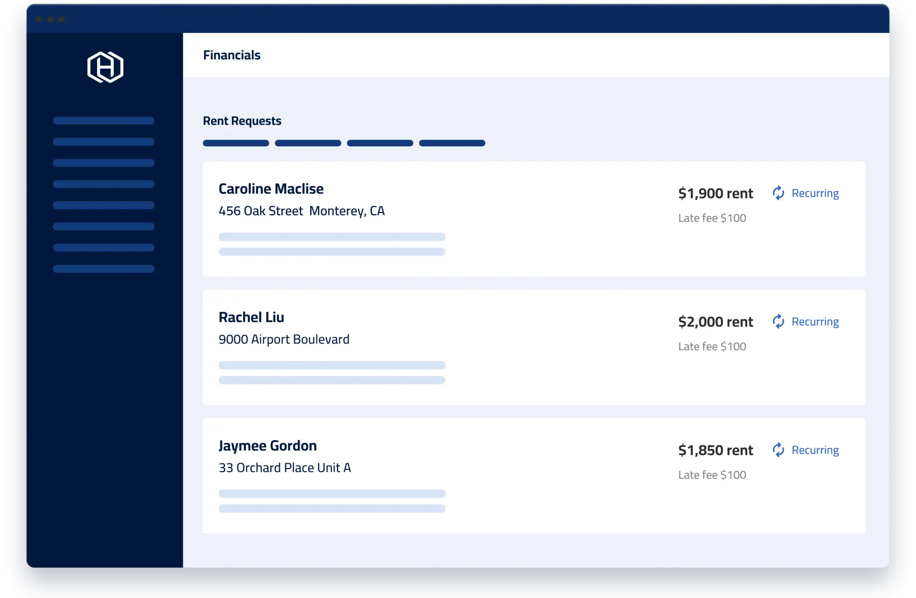Image resolution: width=916 pixels, height=598 pixels.
Task: Click the Financials page header
Action: pos(232,55)
